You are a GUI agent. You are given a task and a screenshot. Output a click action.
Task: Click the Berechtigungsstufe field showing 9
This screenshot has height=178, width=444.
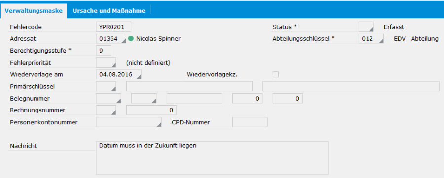104,51
